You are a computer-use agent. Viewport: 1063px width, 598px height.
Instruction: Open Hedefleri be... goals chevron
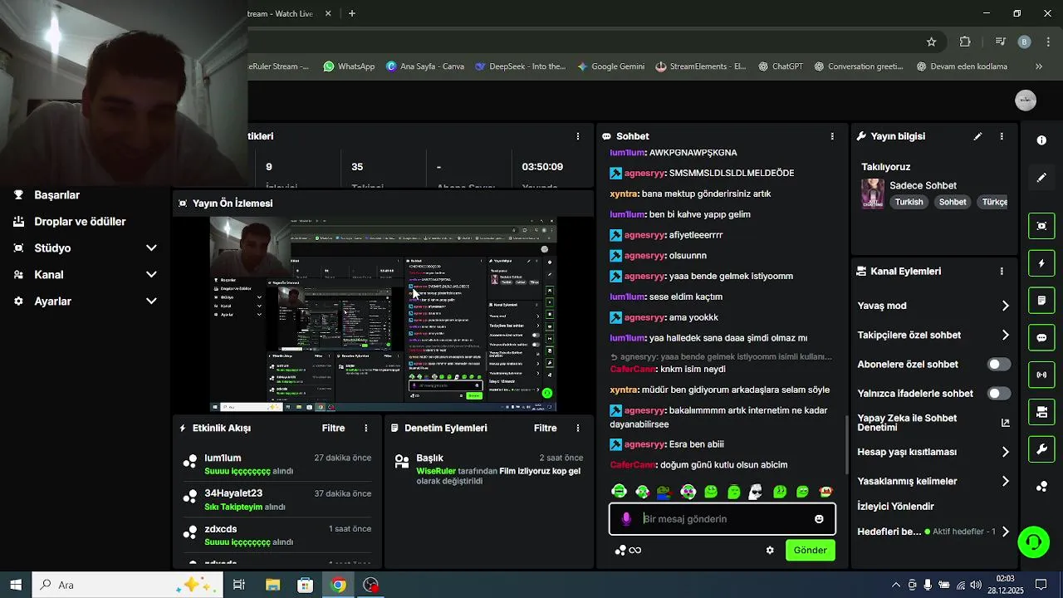click(1005, 532)
